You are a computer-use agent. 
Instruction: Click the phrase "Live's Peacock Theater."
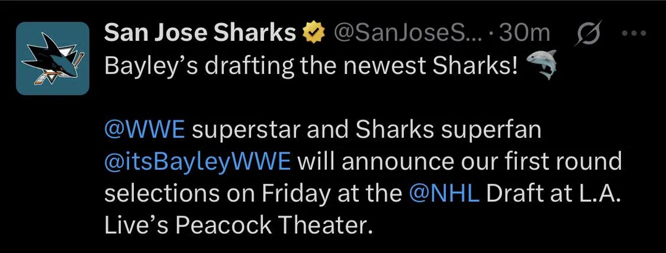[236, 226]
